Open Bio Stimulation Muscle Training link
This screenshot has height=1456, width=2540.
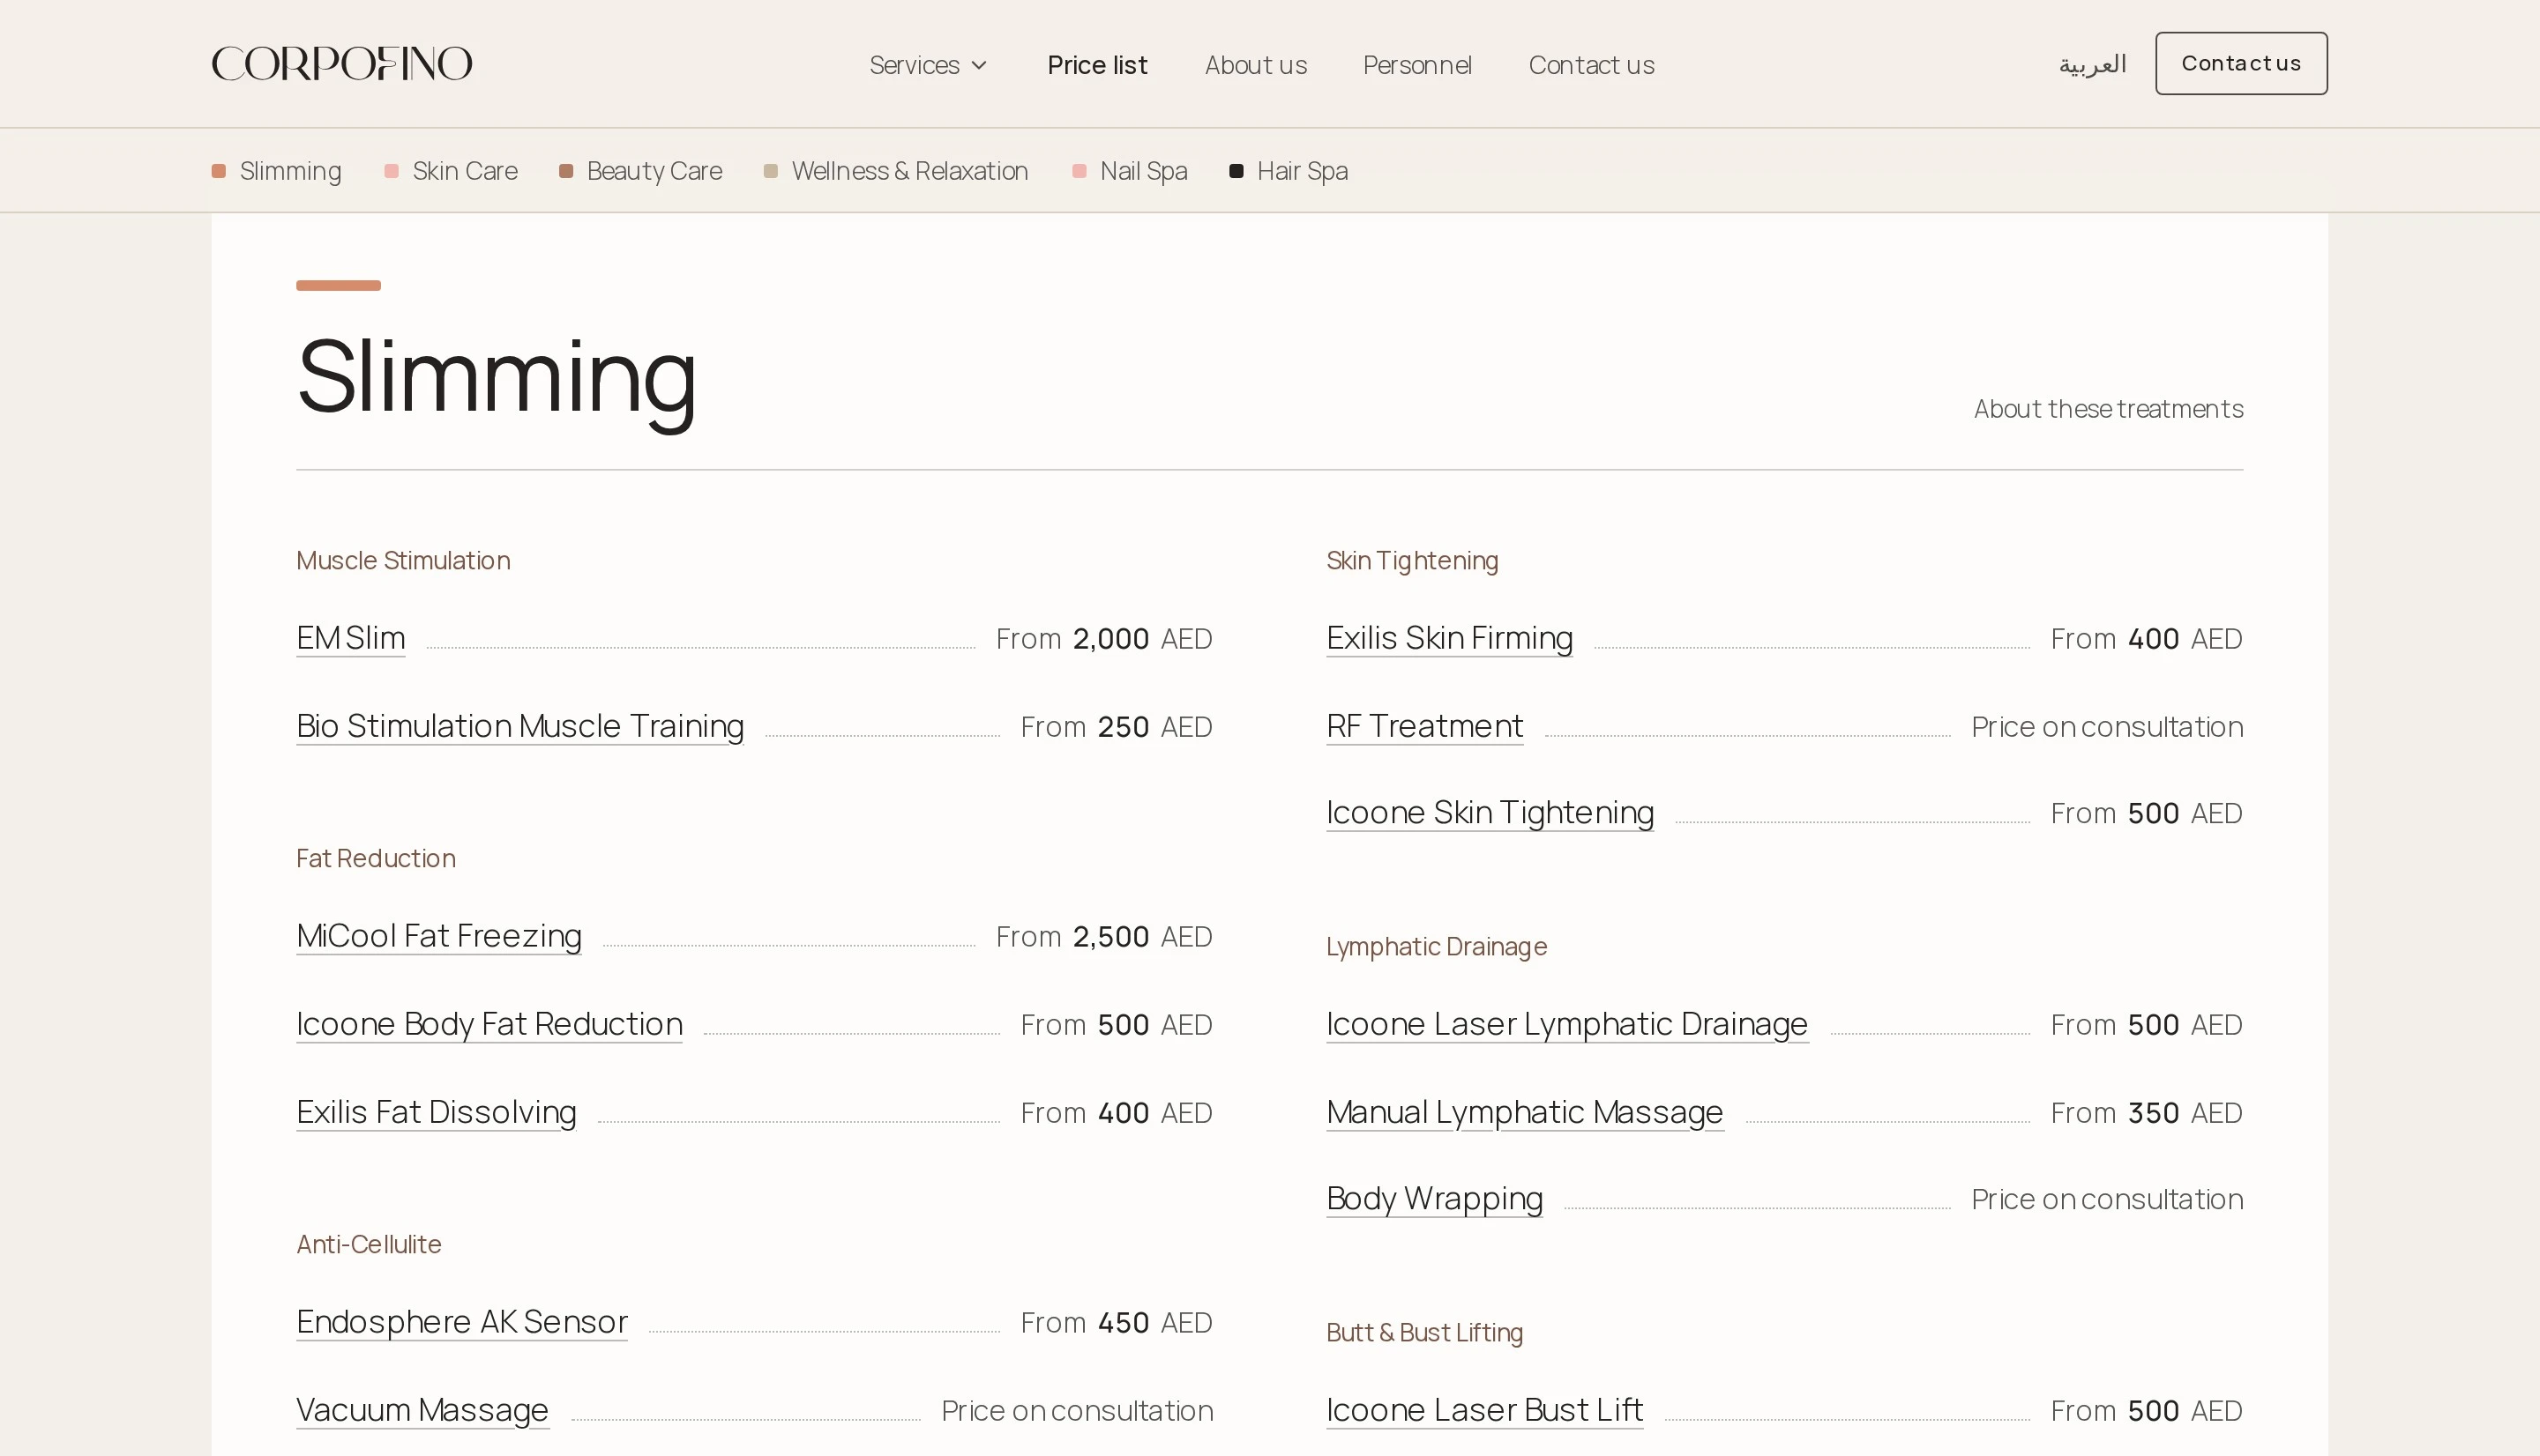pyautogui.click(x=520, y=726)
